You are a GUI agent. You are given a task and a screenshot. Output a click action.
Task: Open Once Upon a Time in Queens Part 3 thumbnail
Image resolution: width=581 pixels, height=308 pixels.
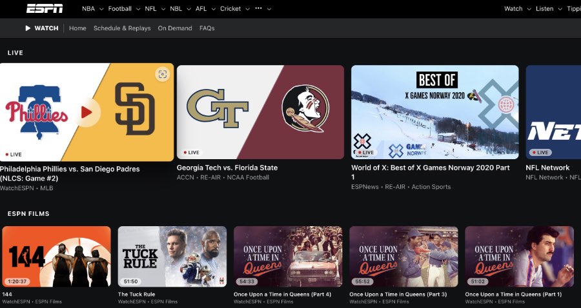[x=403, y=256]
